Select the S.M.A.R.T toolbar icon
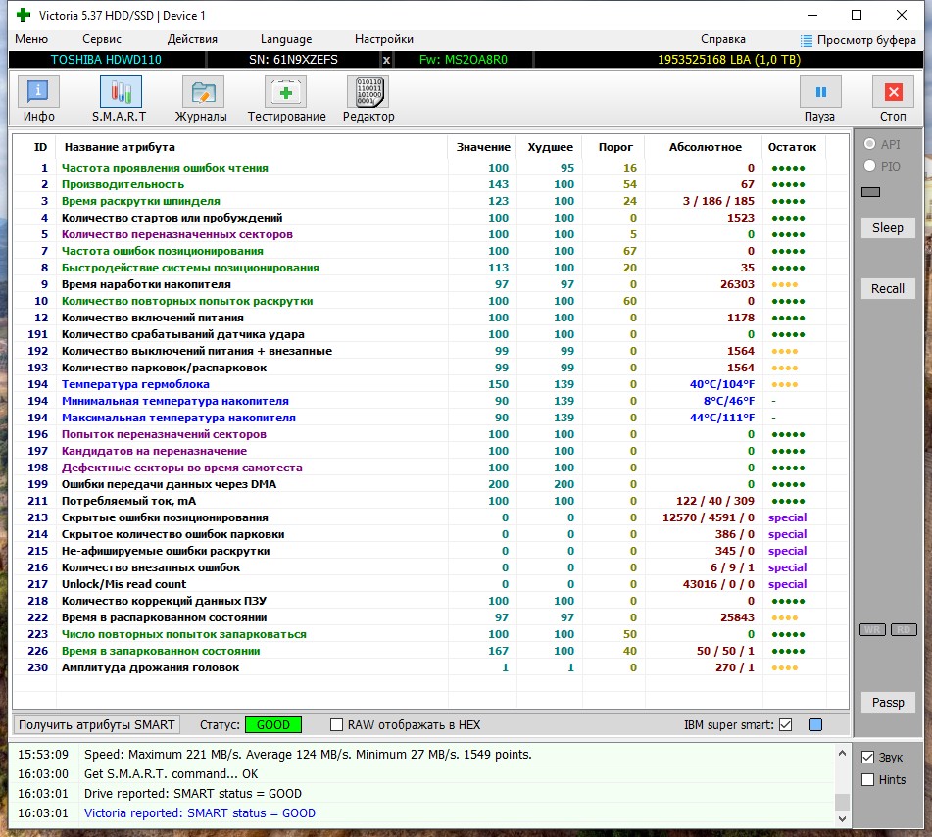 coord(121,92)
